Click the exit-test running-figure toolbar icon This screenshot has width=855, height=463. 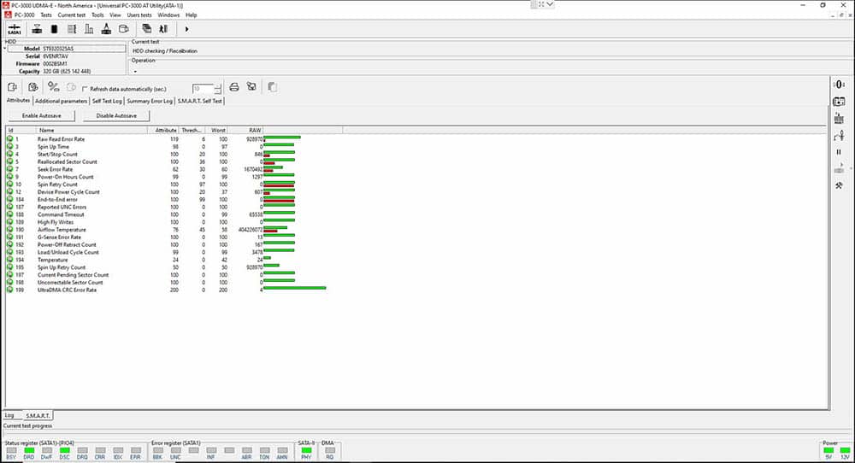[x=163, y=29]
